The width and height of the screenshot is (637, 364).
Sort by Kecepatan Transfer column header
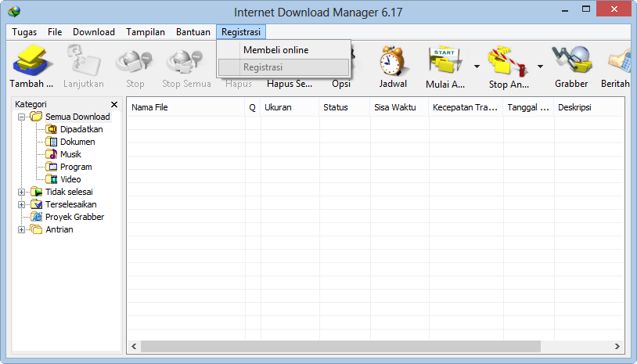click(x=466, y=107)
